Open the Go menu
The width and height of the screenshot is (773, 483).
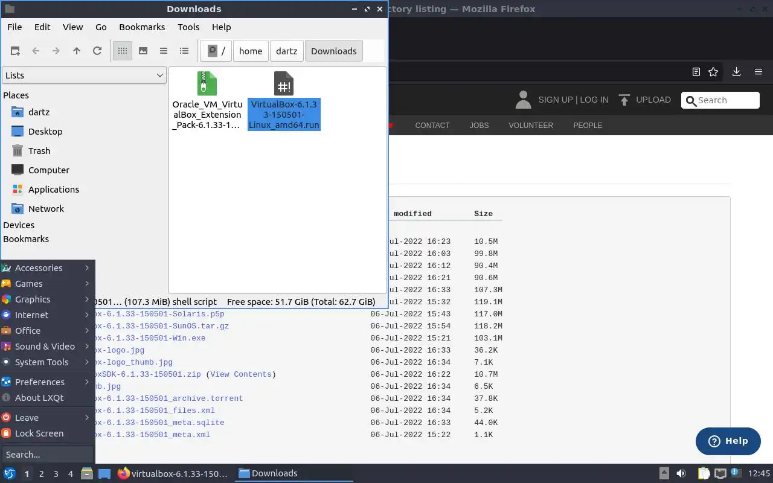coord(101,27)
